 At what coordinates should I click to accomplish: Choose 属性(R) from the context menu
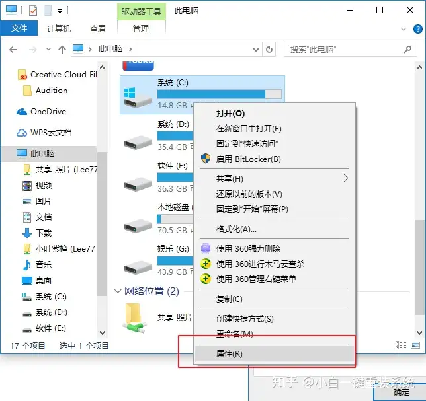click(x=275, y=354)
